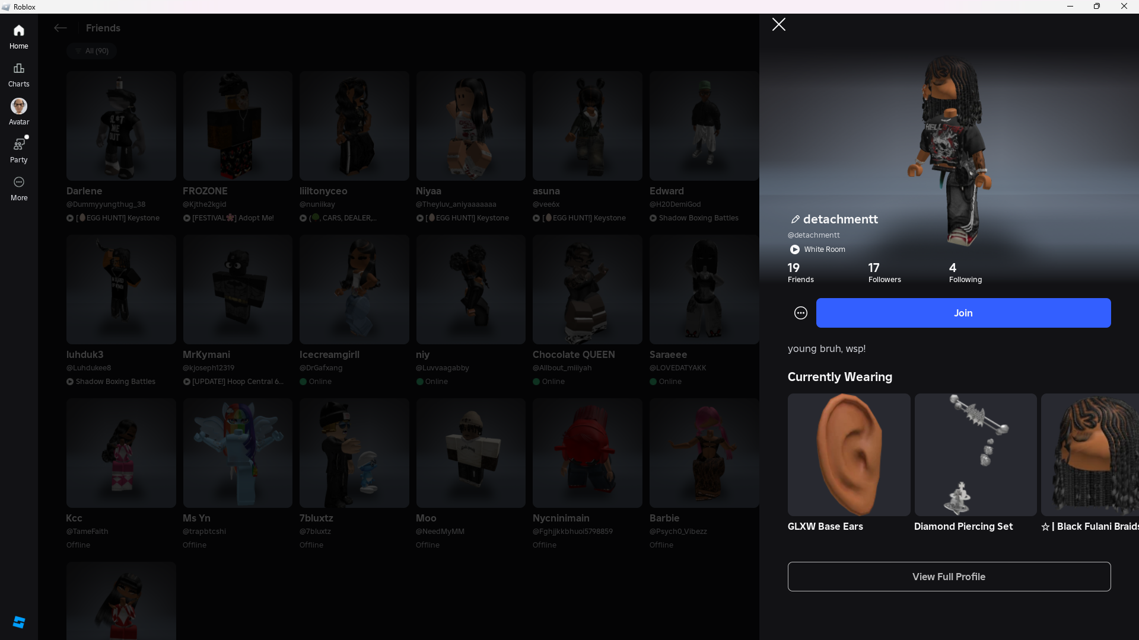Click the three-dot options icon beside Join
Image resolution: width=1139 pixels, height=640 pixels.
coord(801,313)
